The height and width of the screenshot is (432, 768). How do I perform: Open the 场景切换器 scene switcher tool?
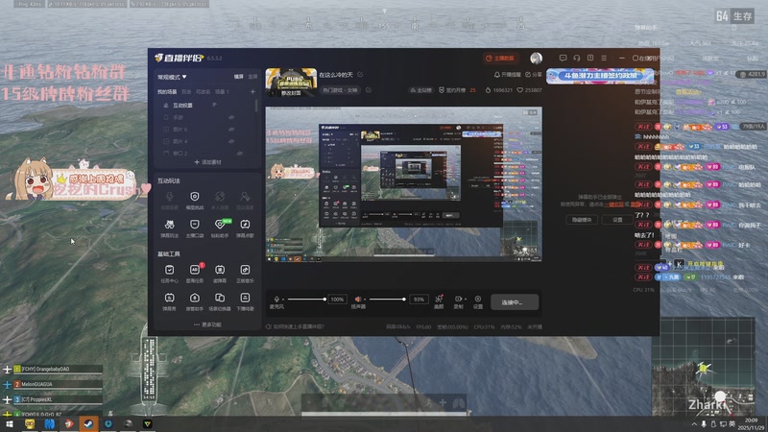click(220, 301)
